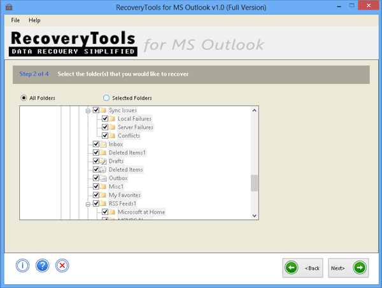Minimize the RecoveryTools window
This screenshot has height=288, width=382.
point(339,6)
